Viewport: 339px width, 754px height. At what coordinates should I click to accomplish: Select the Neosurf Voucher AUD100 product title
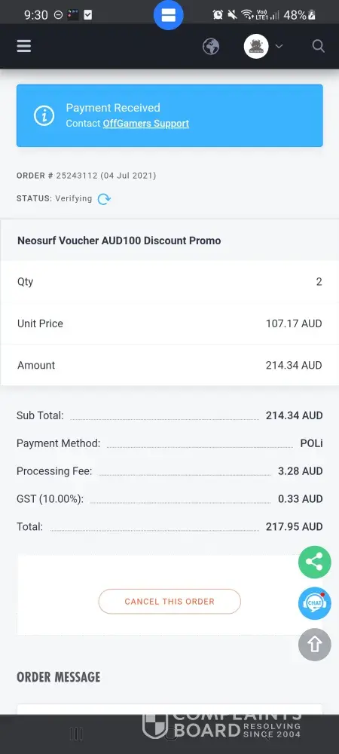[x=119, y=241]
